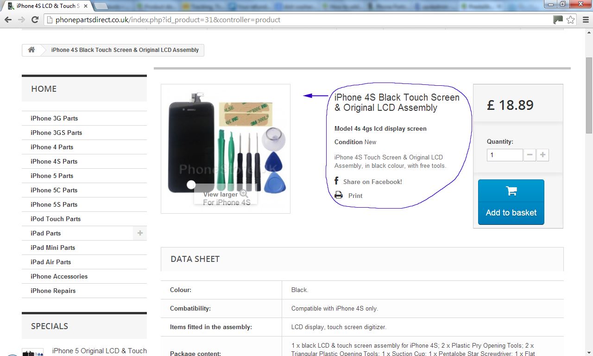This screenshot has width=593, height=356.
Task: Click the 'Model 4s 4gs lcd display screen' text
Action: tap(380, 128)
